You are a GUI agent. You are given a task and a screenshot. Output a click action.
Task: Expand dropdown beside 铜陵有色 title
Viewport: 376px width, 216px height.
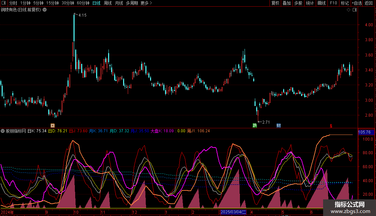click(45, 10)
